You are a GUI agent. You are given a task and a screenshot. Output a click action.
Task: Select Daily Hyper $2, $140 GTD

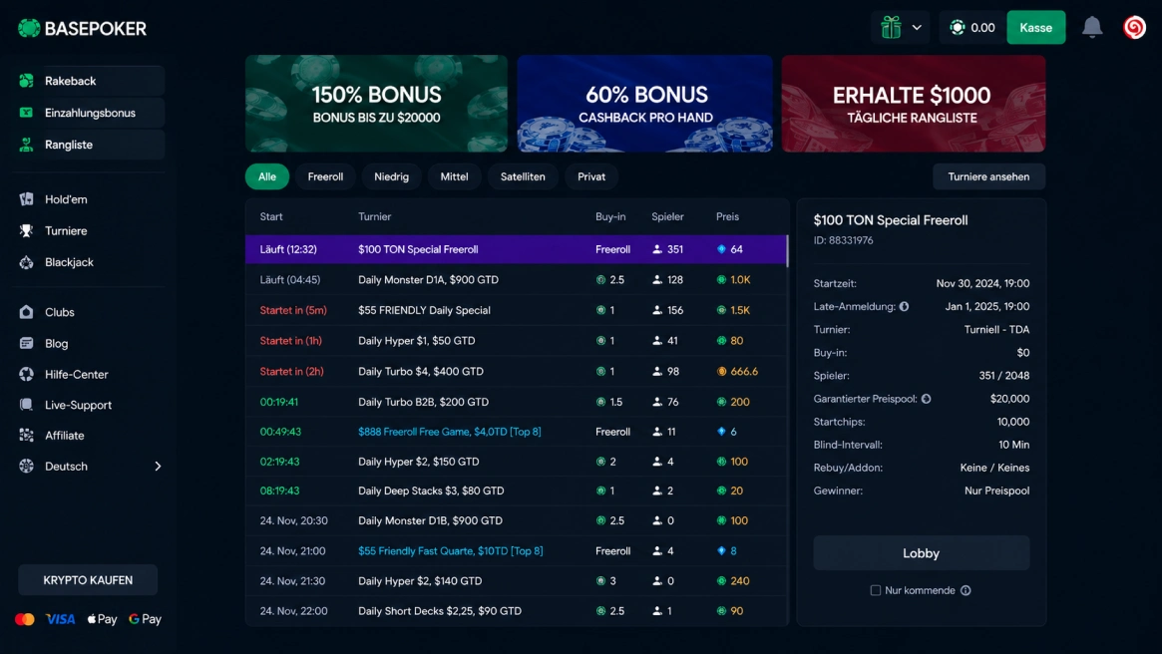[x=516, y=580]
